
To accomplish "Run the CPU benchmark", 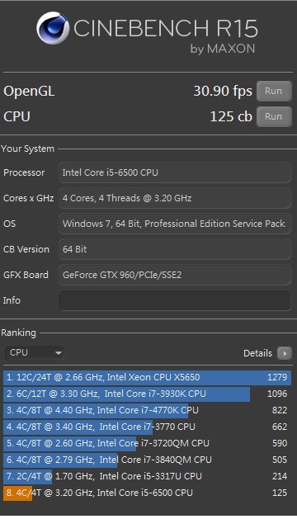I will pos(274,116).
